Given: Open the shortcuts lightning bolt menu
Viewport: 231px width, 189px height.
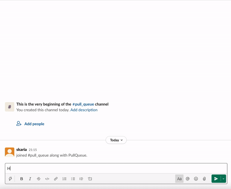Looking at the screenshot, I should 10,179.
